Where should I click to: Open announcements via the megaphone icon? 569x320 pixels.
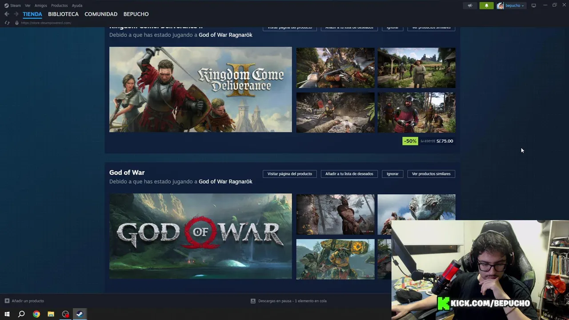470,5
